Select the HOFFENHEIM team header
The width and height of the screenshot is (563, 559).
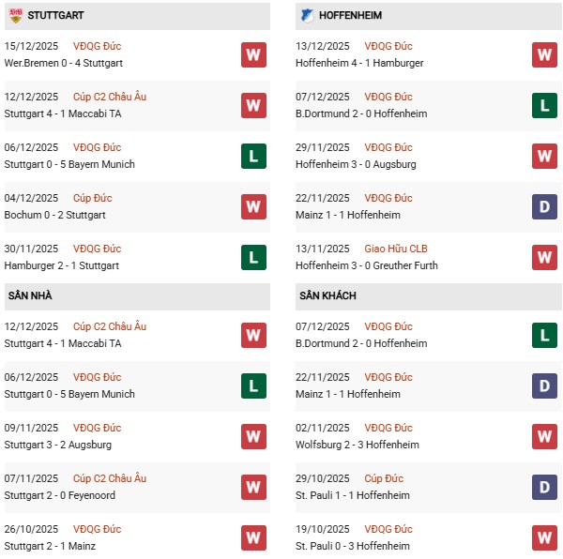click(x=350, y=16)
